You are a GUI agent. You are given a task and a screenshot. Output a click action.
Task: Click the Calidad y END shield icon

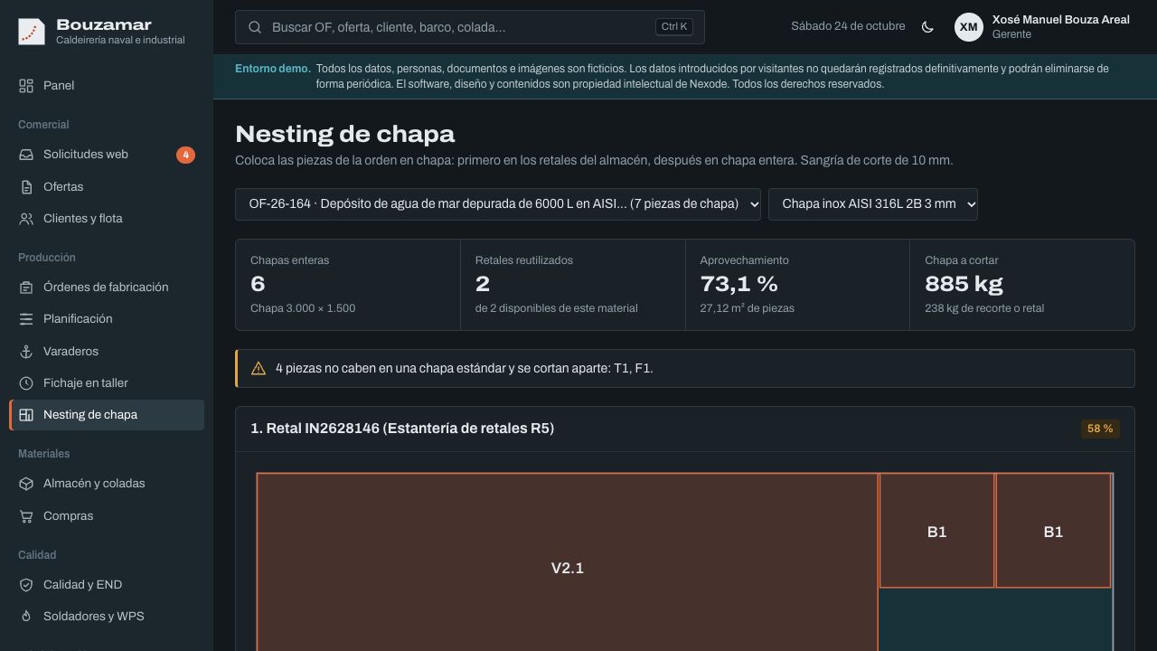(26, 585)
